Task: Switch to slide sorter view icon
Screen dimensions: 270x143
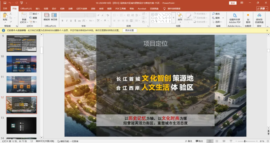Action: [217, 141]
